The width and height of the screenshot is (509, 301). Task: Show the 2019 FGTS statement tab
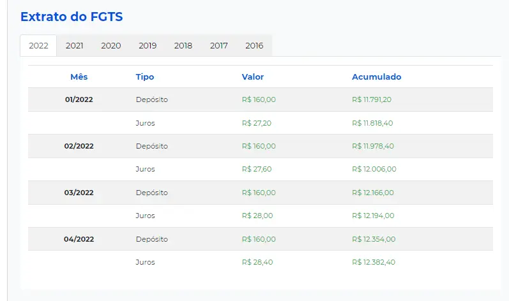[148, 46]
